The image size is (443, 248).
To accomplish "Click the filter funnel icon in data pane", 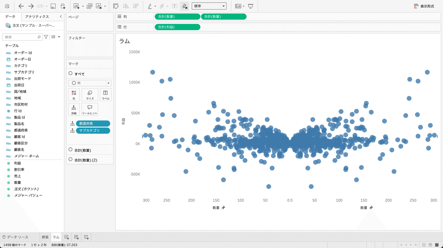I will click(46, 37).
